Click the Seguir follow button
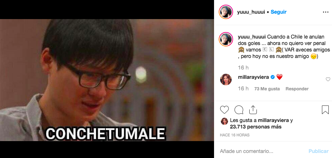Screen dimensions: 332x158 click(278, 12)
